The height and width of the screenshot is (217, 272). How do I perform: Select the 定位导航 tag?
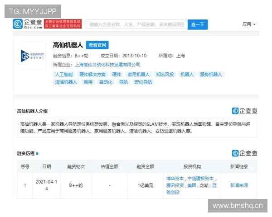click(143, 82)
